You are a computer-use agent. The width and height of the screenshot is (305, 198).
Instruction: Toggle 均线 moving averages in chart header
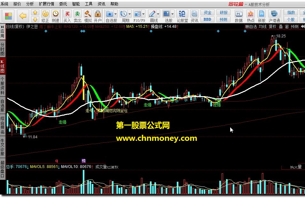262,27
